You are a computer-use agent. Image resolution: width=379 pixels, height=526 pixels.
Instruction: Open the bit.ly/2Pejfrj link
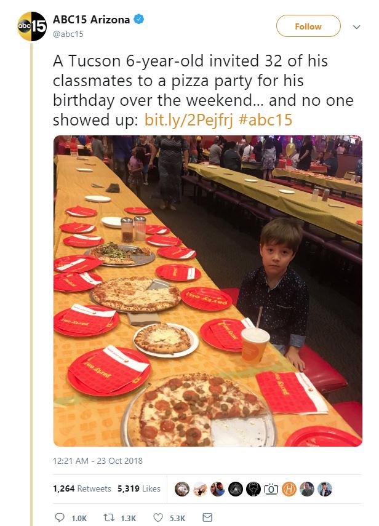pos(188,120)
